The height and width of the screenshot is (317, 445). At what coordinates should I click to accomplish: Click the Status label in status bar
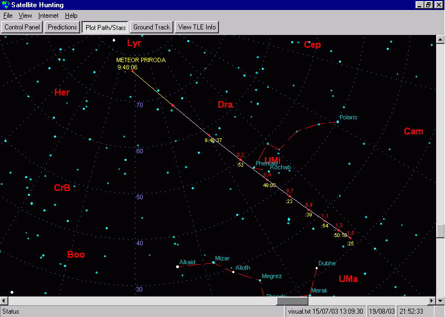(x=11, y=311)
